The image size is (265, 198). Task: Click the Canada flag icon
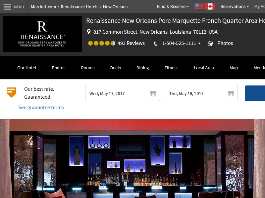coord(210,7)
